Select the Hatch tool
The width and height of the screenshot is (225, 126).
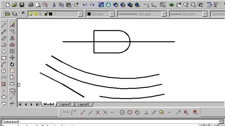coord(4,84)
